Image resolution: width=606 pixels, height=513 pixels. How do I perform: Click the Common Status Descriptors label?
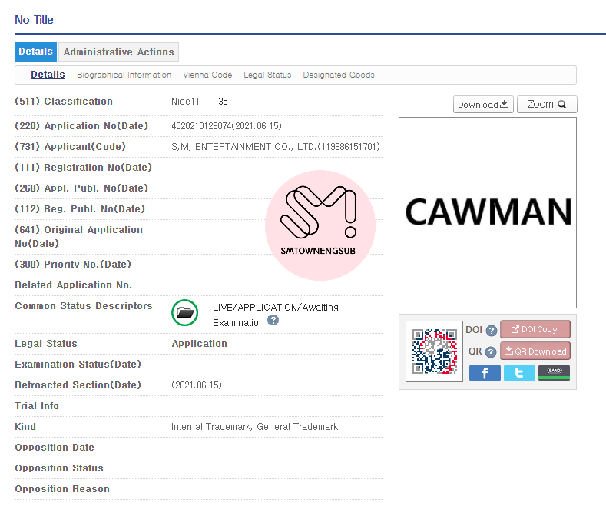(x=84, y=305)
